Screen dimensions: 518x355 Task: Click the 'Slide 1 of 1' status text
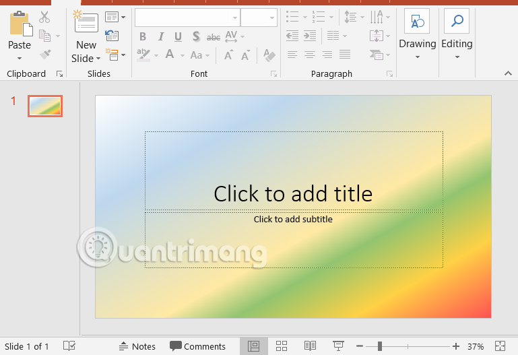point(26,346)
